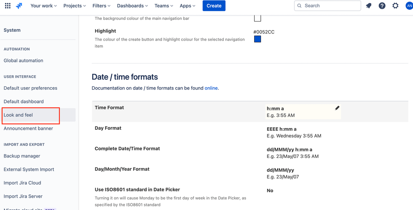Viewport: 413px width, 210px height.
Task: Expand the Your work dropdown
Action: 43,6
